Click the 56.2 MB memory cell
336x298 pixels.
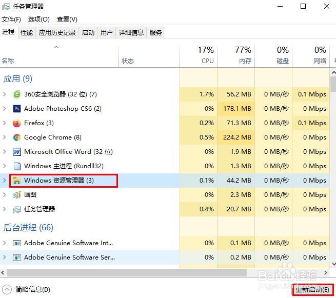pos(236,94)
